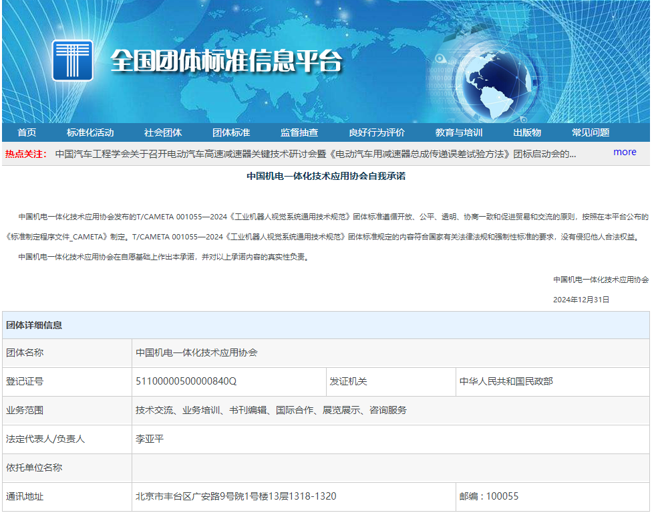The height and width of the screenshot is (513, 652).
Task: Go to the 团体标准 section
Action: coord(231,132)
